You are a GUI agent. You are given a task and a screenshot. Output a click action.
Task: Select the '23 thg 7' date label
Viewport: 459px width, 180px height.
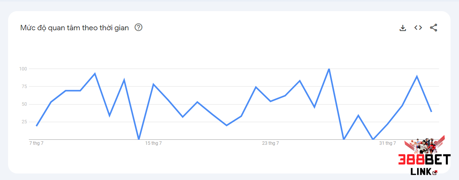(x=270, y=143)
